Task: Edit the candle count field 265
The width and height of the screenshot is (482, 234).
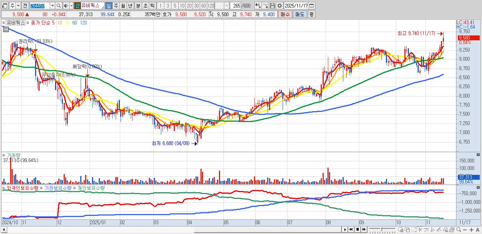Action: 236,6
